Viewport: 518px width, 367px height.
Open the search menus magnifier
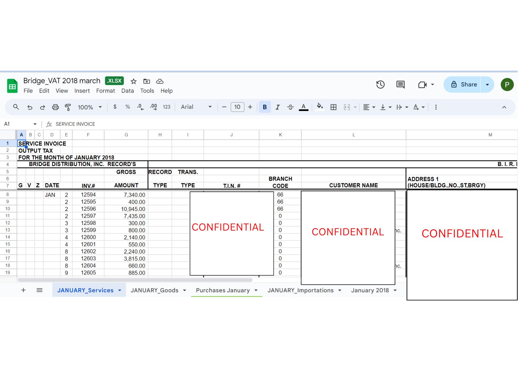click(x=16, y=107)
